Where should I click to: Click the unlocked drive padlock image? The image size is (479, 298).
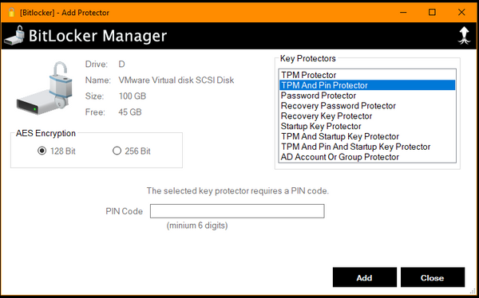click(45, 88)
